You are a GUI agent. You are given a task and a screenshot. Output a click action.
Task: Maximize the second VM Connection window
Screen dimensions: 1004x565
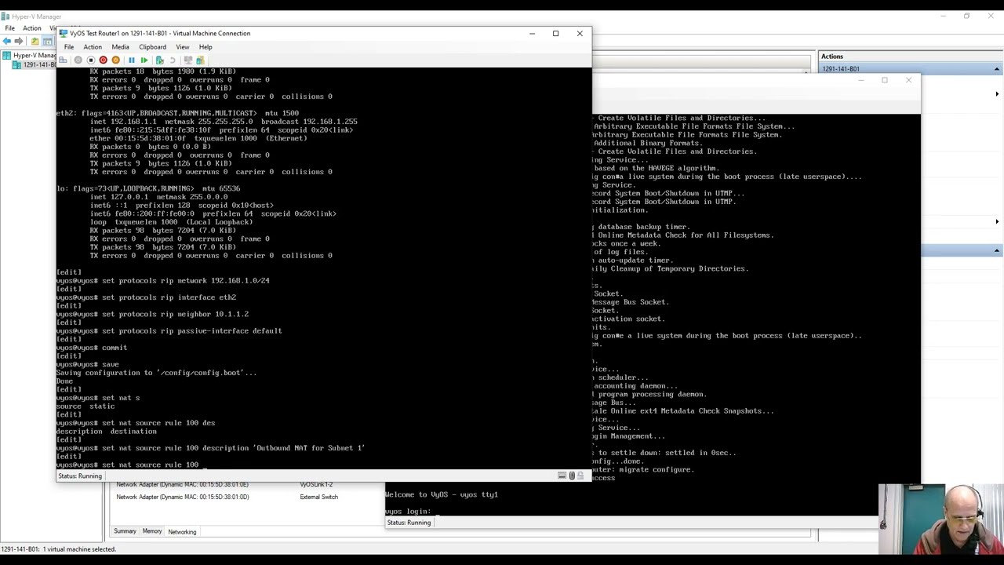pyautogui.click(x=884, y=80)
